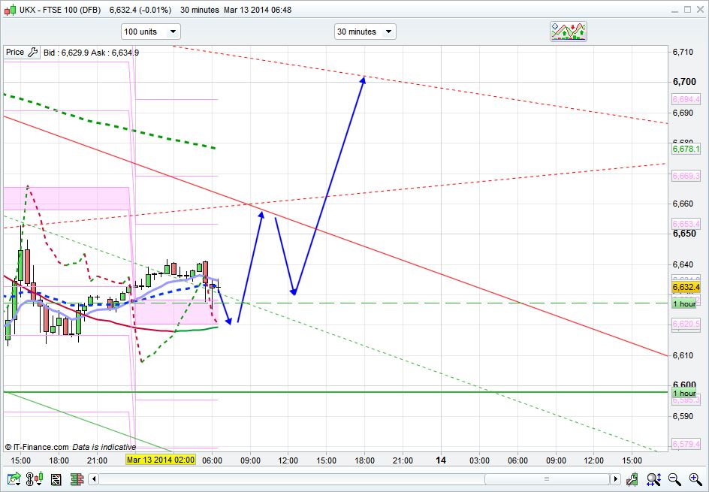
Task: Click the red and green horizontal bars icon
Action: click(x=75, y=478)
